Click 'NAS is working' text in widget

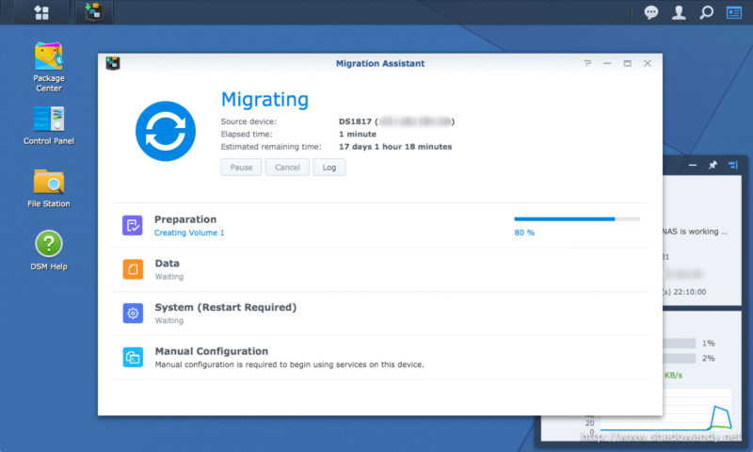coord(695,232)
